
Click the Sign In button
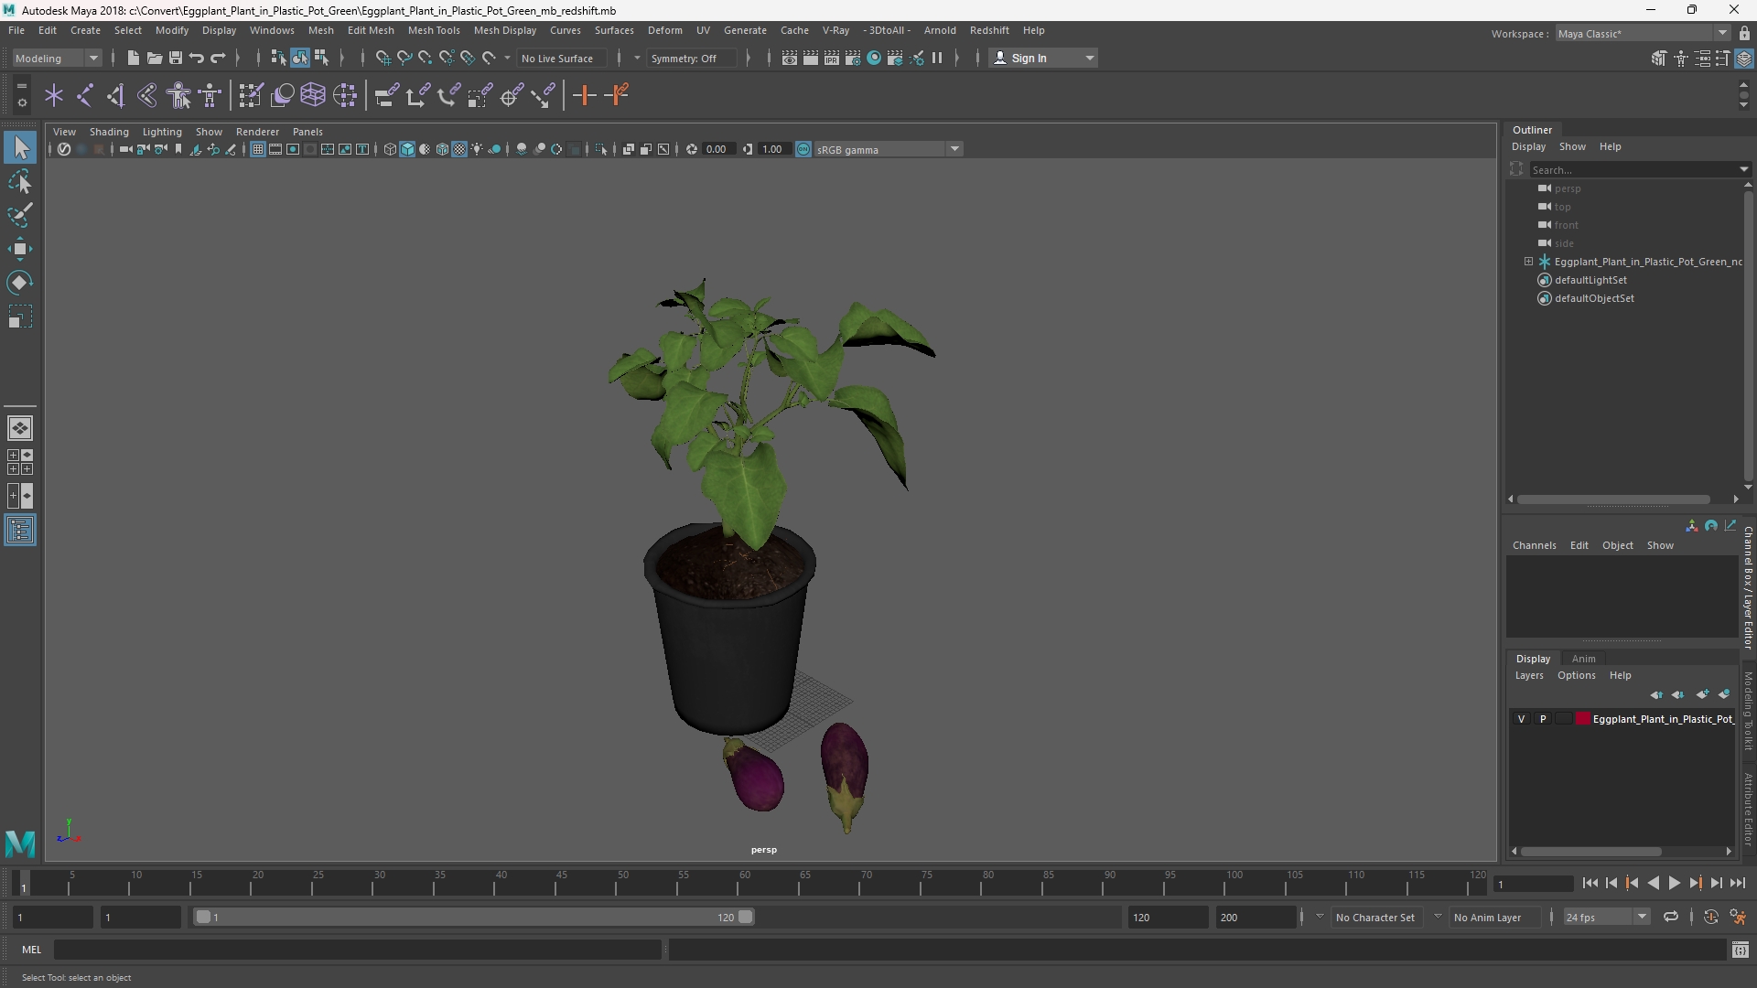[1043, 58]
